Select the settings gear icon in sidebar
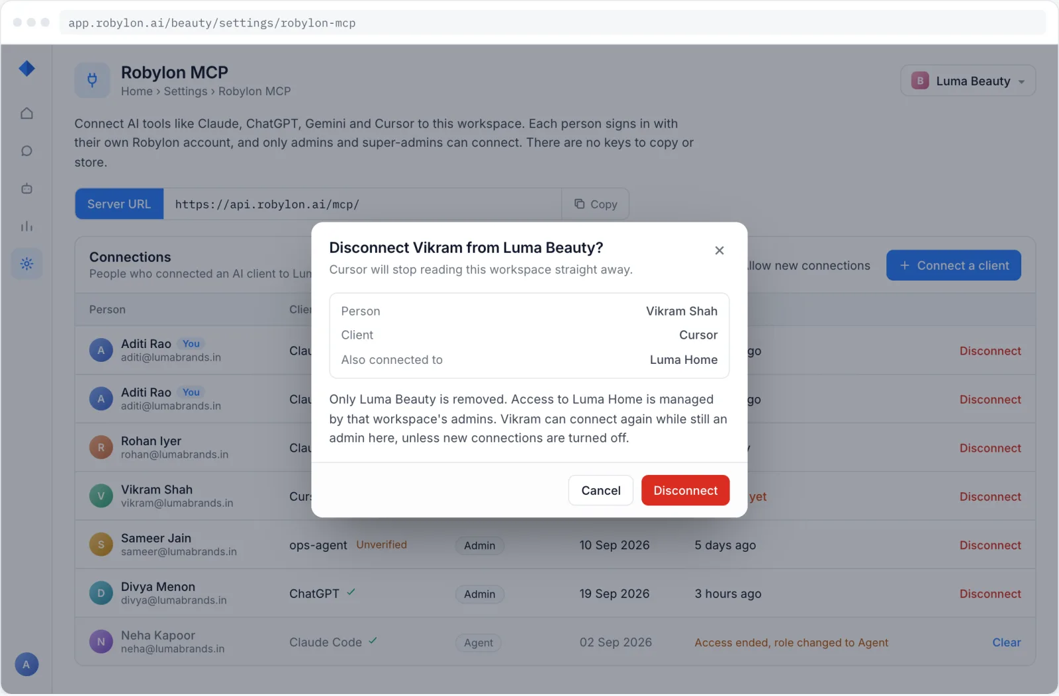Screen dimensions: 1059x696 [26, 264]
